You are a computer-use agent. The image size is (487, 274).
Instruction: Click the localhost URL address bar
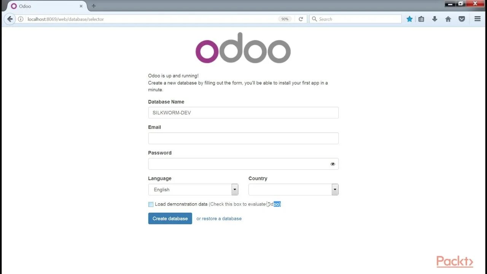pyautogui.click(x=152, y=19)
